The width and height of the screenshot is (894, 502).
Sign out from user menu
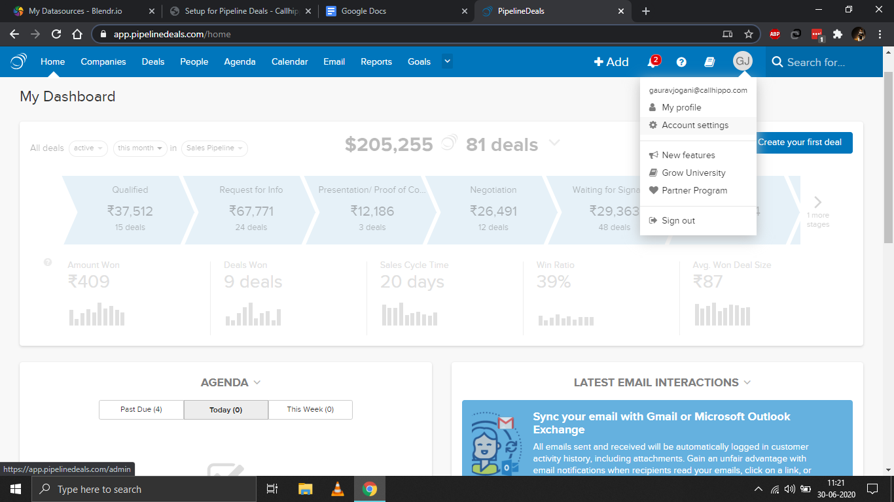698,220
